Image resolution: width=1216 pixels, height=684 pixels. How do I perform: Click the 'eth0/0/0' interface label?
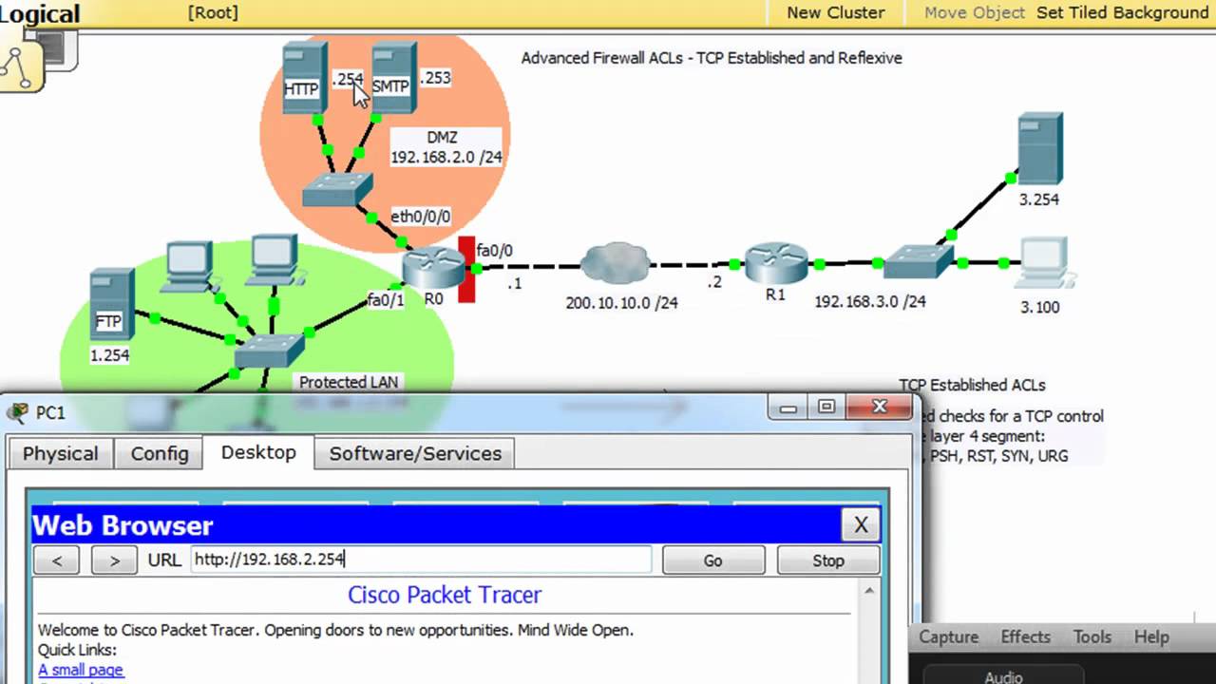[x=420, y=217]
